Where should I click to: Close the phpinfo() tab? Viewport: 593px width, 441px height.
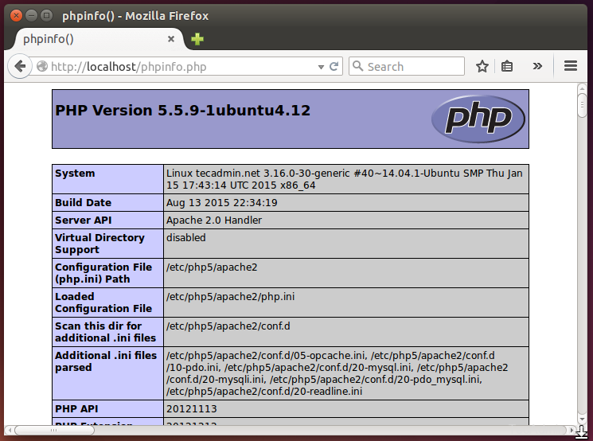[x=171, y=39]
